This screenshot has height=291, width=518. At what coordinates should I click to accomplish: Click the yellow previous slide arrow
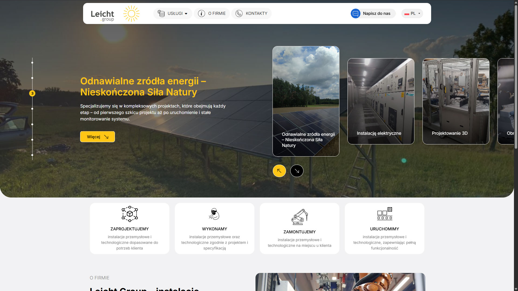tap(279, 171)
